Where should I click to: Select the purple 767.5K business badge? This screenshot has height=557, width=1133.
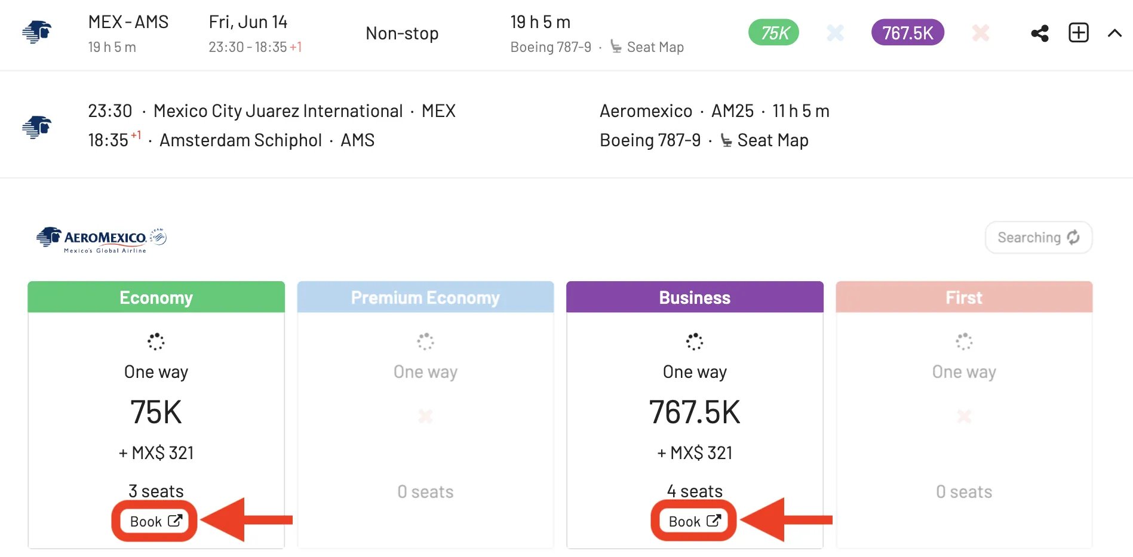tap(908, 33)
